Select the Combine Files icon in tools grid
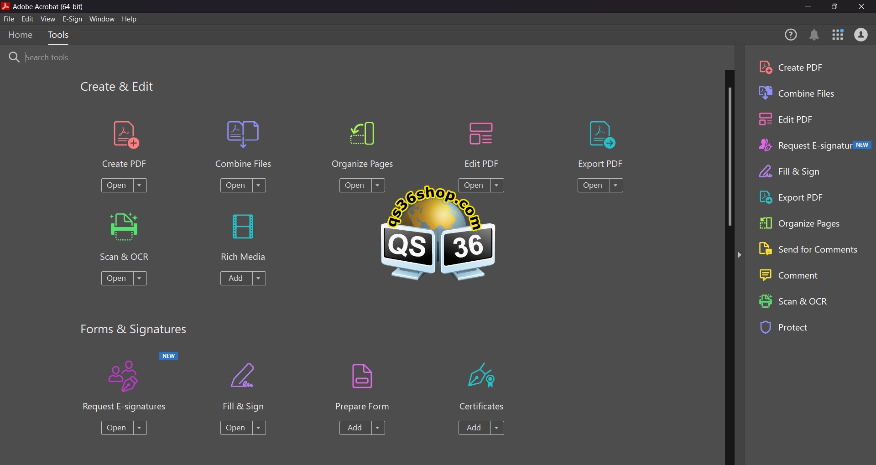This screenshot has width=876, height=465. tap(243, 134)
